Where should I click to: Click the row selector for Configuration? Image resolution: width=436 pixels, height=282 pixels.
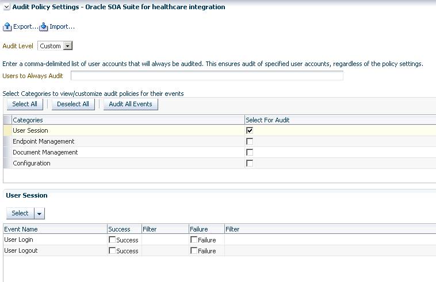tap(7, 163)
